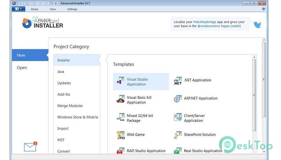This screenshot has height=160, width=281.
Task: Choose the Windows Store & Mobile category
Action: point(77,117)
